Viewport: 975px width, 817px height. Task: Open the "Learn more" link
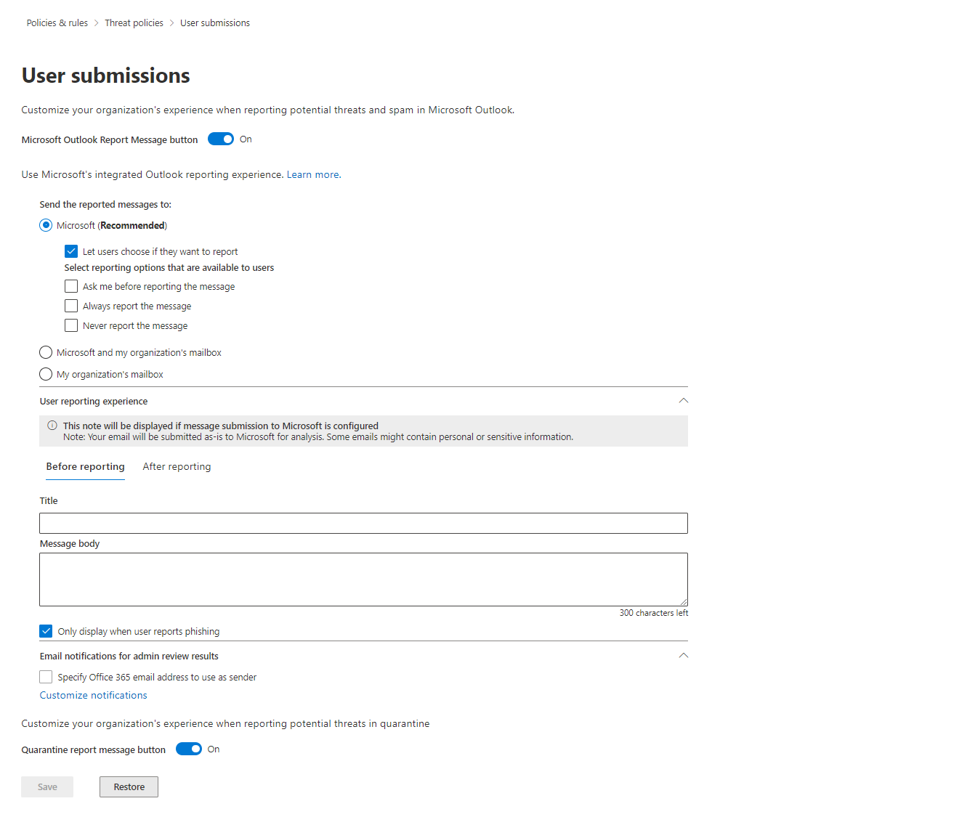click(312, 174)
